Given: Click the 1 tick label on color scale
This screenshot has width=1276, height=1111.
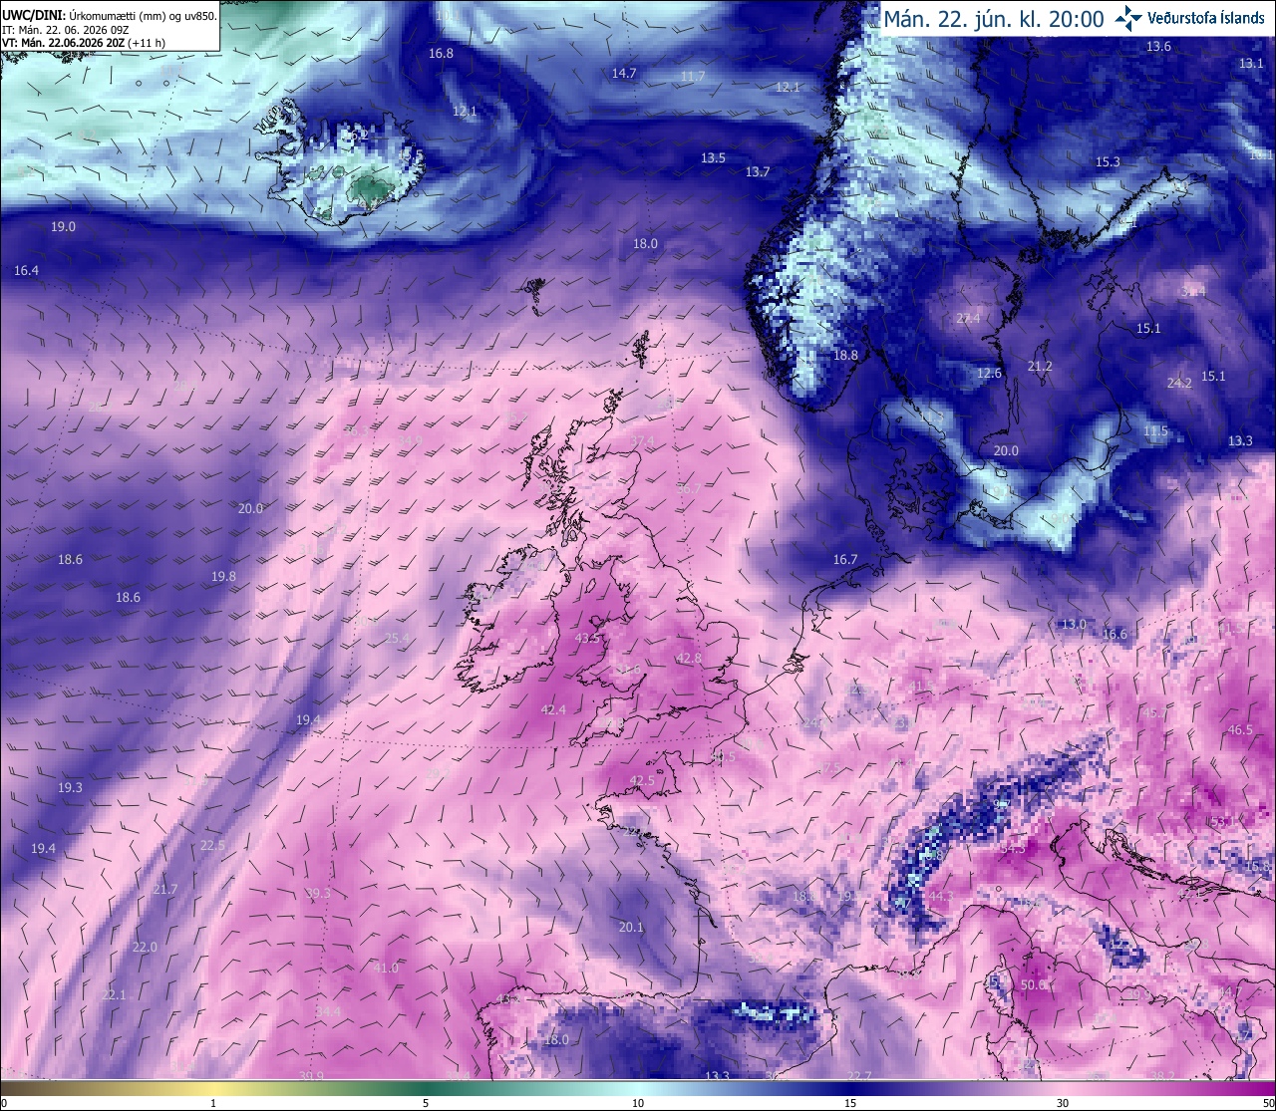Looking at the screenshot, I should 213,1103.
